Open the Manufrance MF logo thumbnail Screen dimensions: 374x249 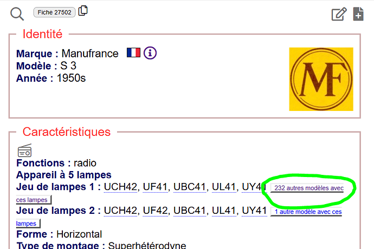pyautogui.click(x=321, y=79)
